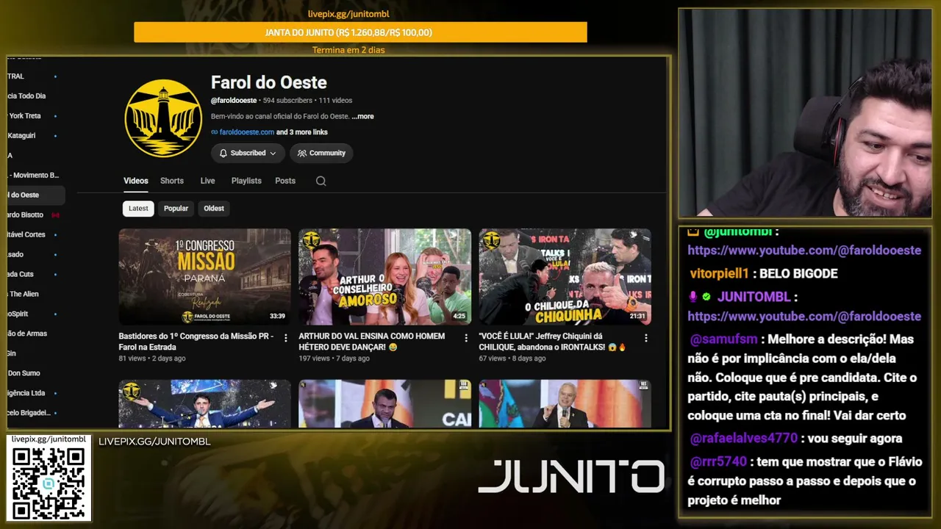Click the 4:25 duration badge
Image resolution: width=941 pixels, height=529 pixels.
click(x=459, y=317)
